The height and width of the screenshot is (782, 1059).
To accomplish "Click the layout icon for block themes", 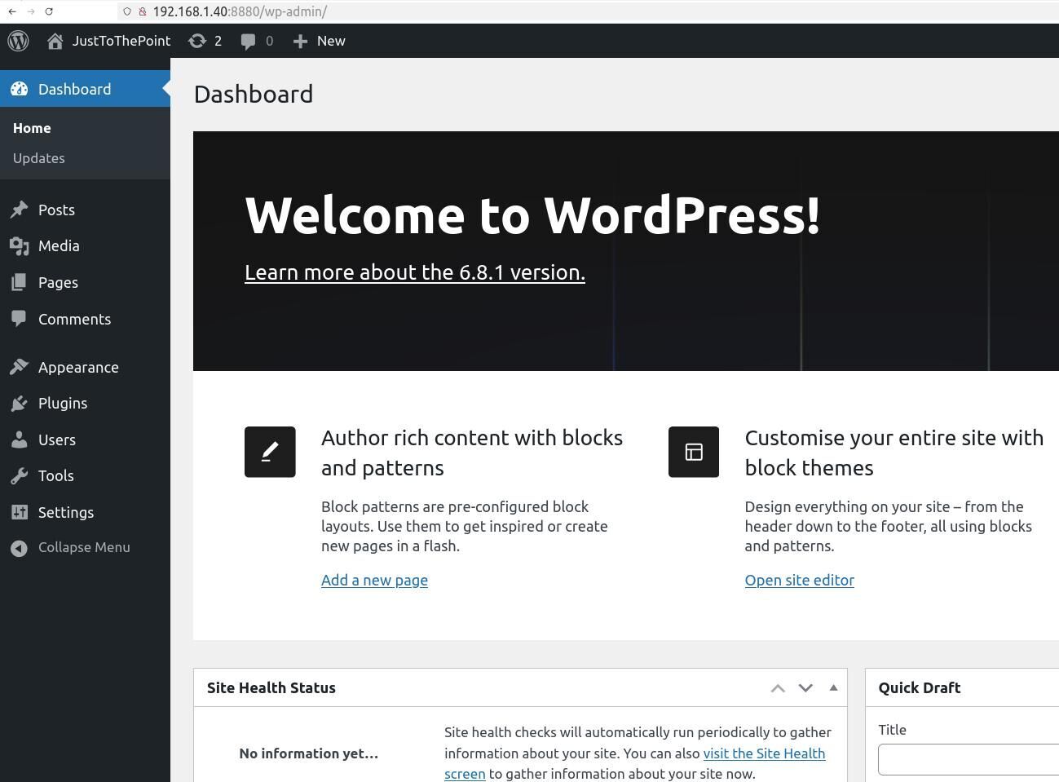I will tap(693, 452).
